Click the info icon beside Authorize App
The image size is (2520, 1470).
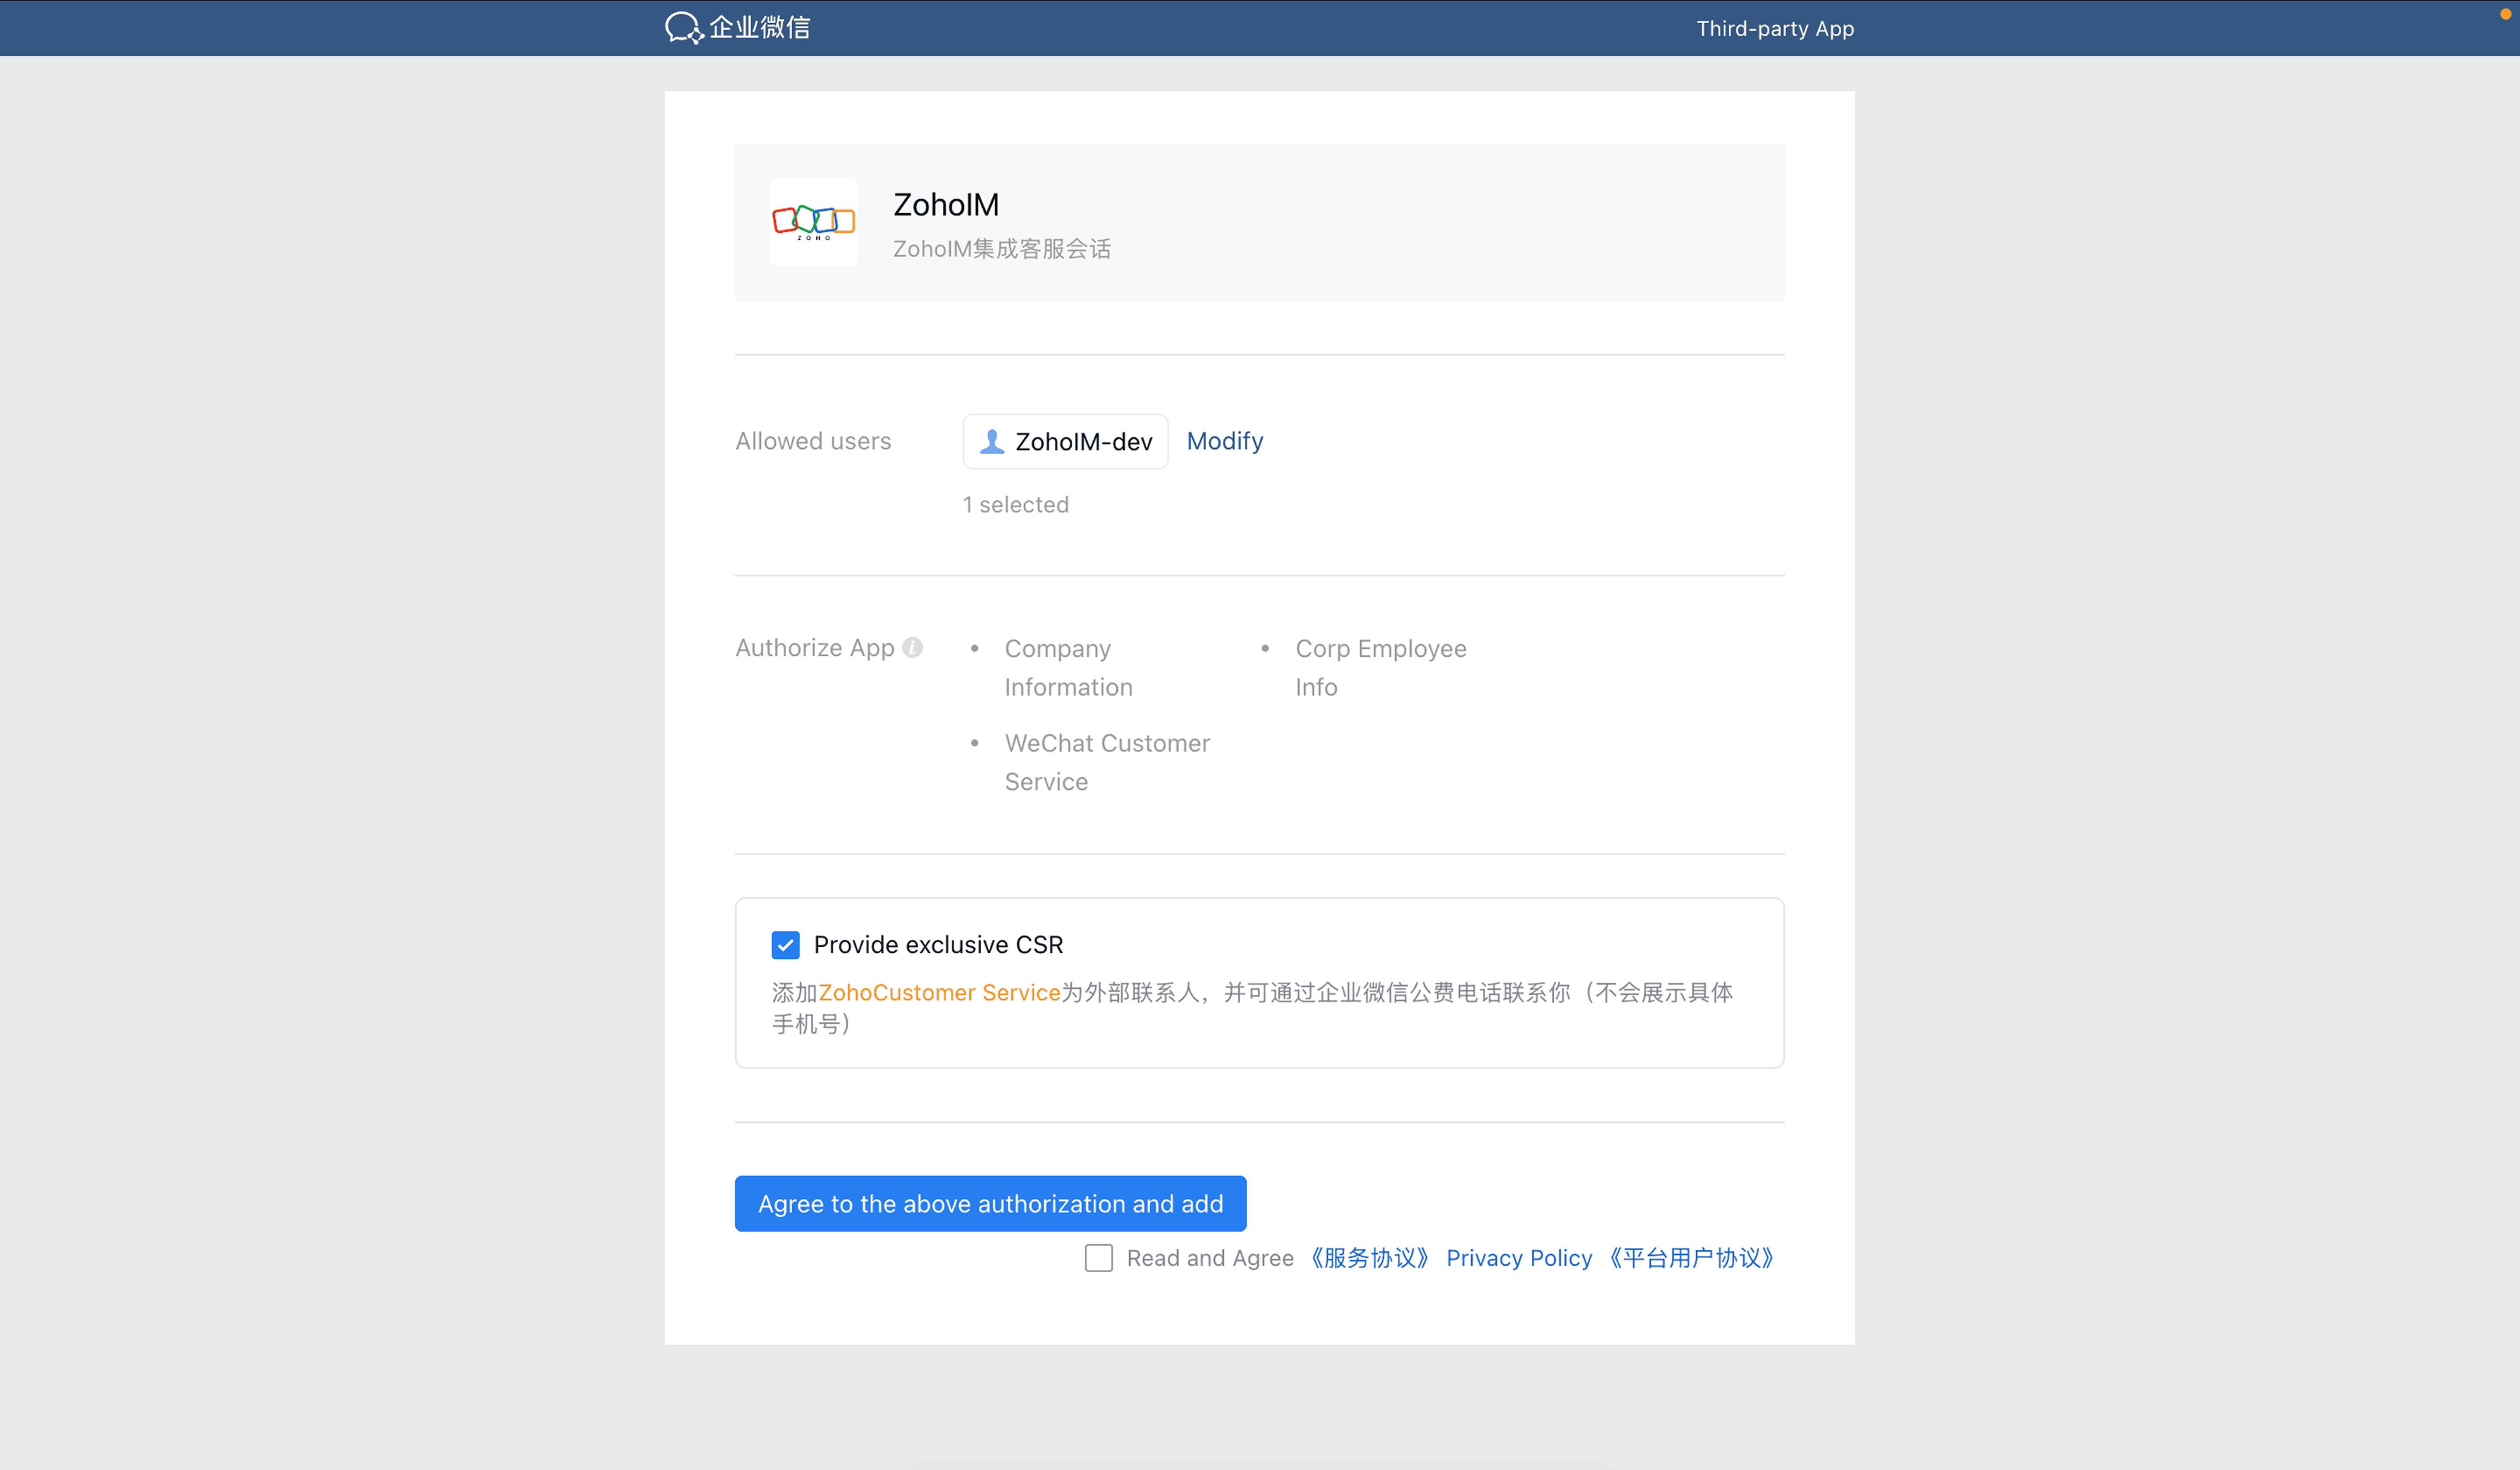[x=912, y=648]
